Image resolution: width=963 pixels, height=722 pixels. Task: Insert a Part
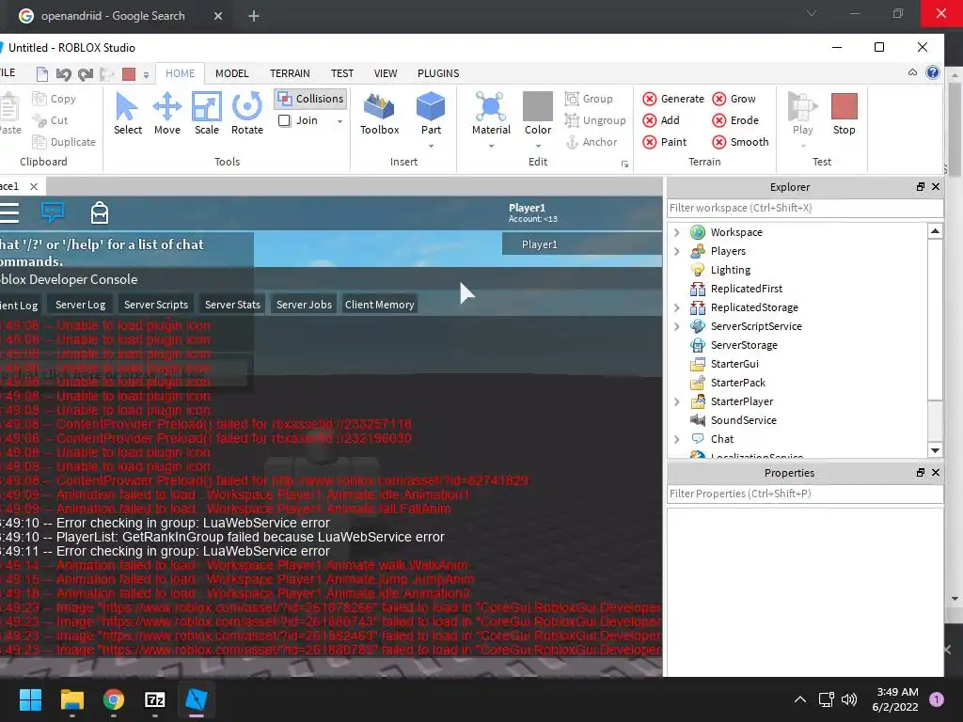431,114
